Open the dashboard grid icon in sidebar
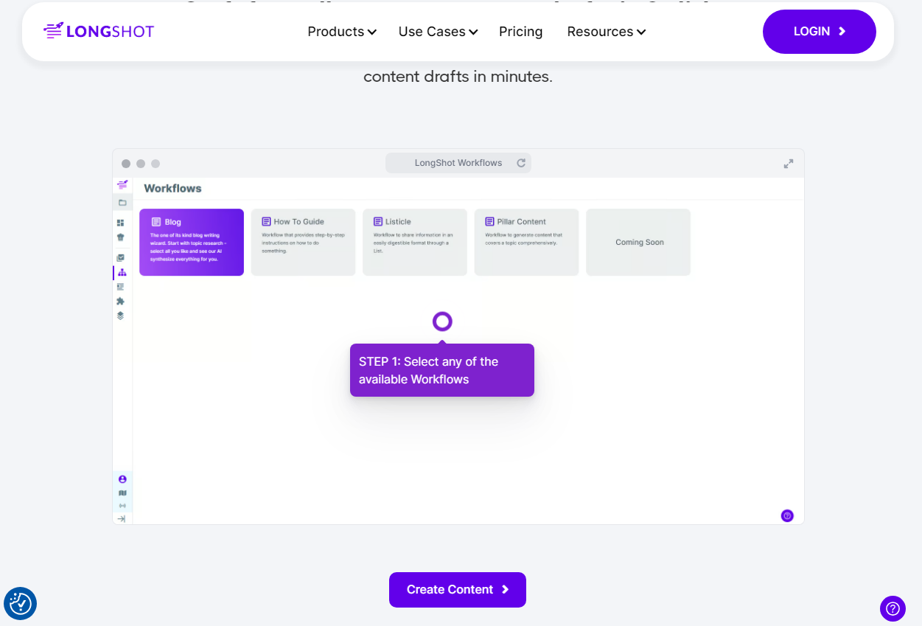Screen dimensions: 922x626 [x=121, y=223]
